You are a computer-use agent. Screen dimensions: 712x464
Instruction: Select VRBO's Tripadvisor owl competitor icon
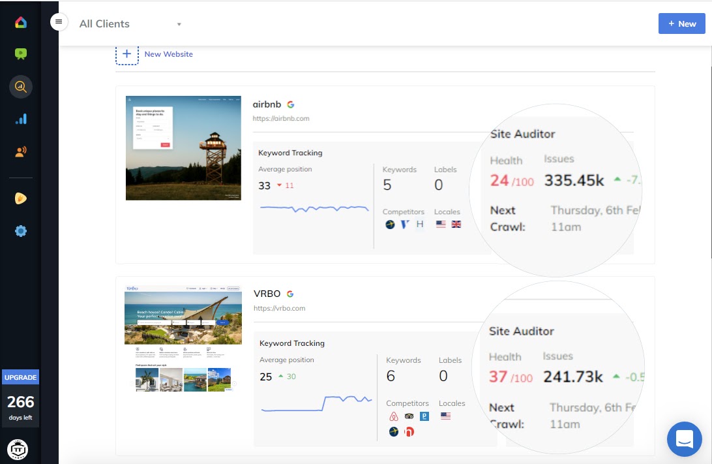pos(409,416)
